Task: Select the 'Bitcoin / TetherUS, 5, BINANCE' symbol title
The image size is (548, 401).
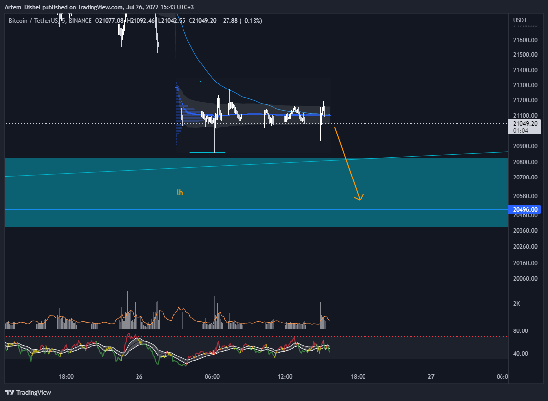Action: (50, 21)
